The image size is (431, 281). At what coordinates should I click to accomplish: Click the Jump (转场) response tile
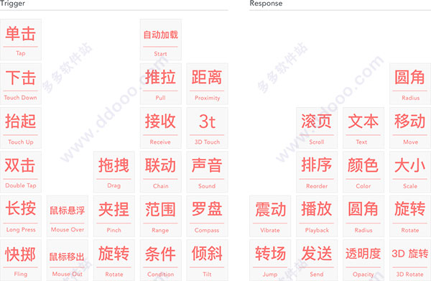[270, 260]
